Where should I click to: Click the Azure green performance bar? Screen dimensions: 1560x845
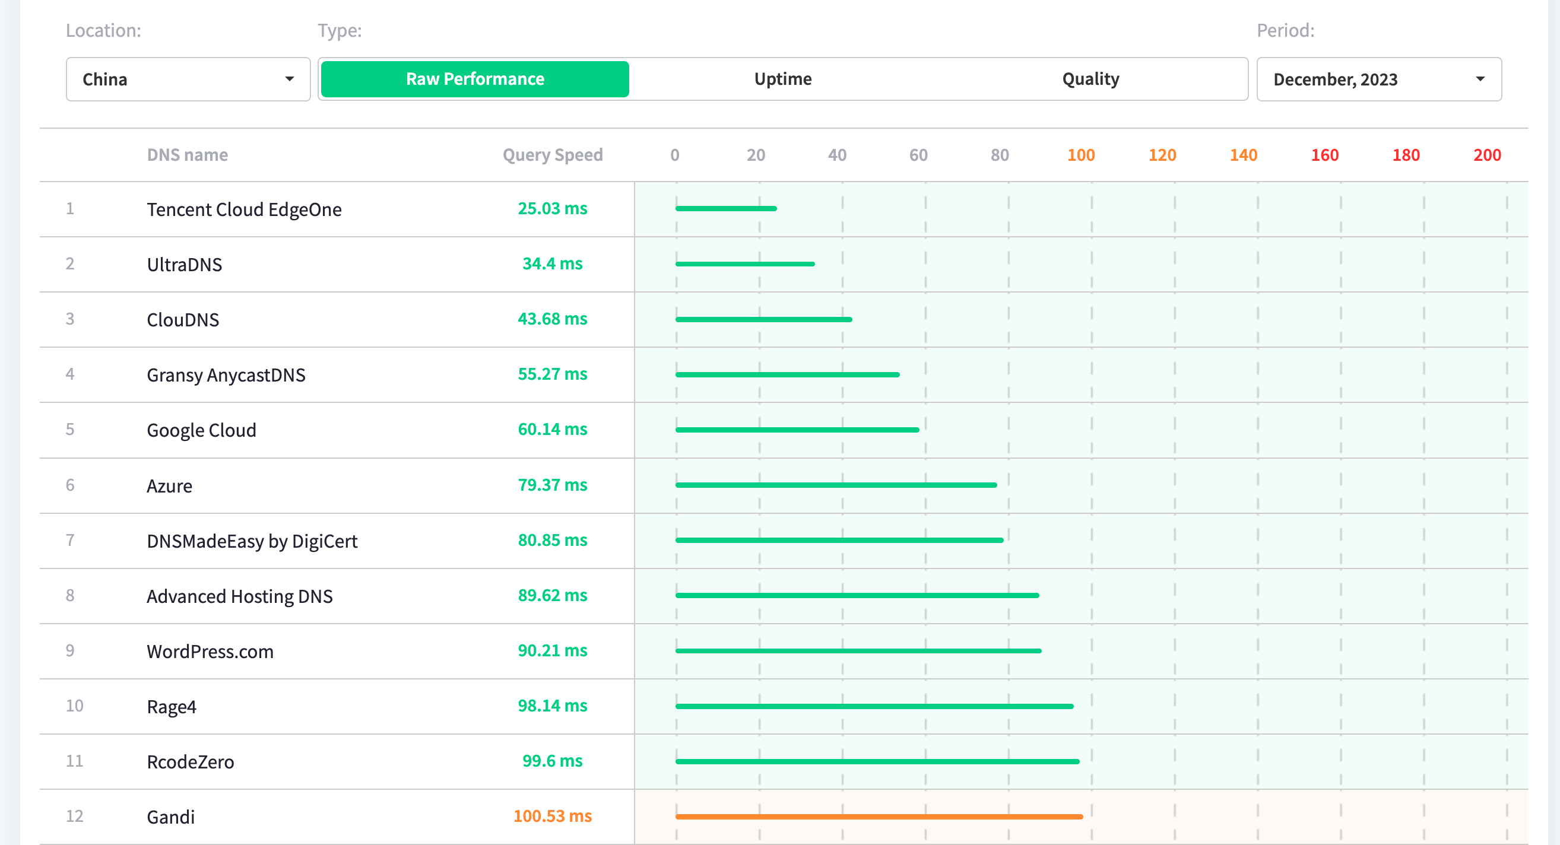pyautogui.click(x=836, y=485)
